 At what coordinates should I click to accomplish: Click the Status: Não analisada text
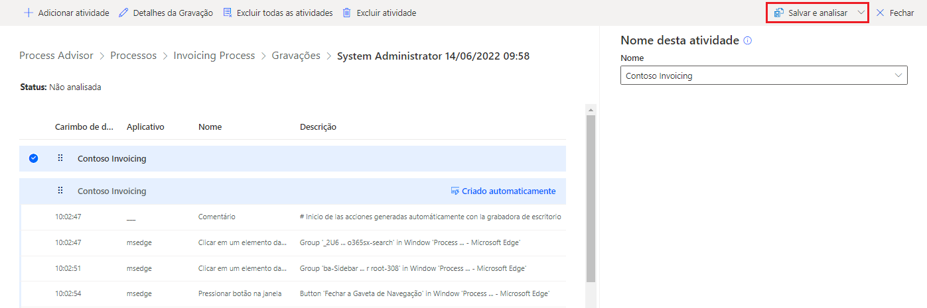tap(61, 87)
